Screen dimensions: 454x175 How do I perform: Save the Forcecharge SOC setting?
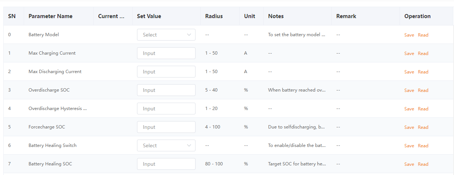point(409,127)
